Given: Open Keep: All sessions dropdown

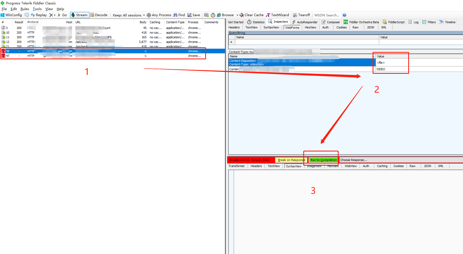Looking at the screenshot, I should pos(129,15).
